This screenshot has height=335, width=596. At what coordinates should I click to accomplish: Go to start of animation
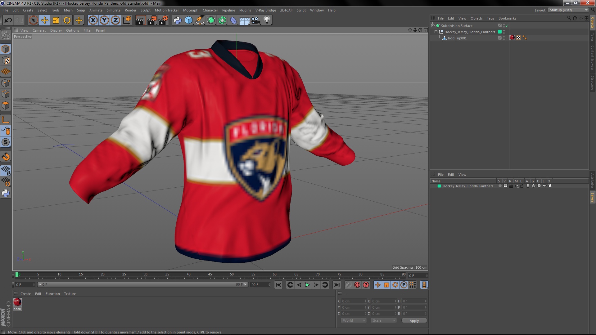point(278,285)
